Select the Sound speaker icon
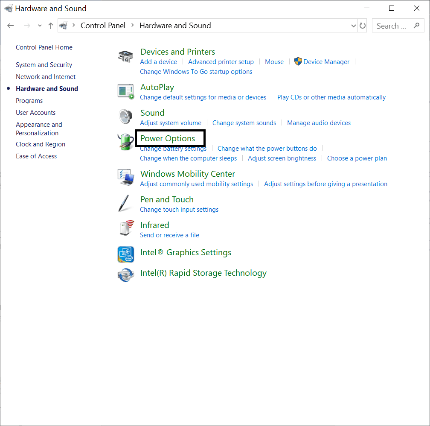 click(125, 117)
